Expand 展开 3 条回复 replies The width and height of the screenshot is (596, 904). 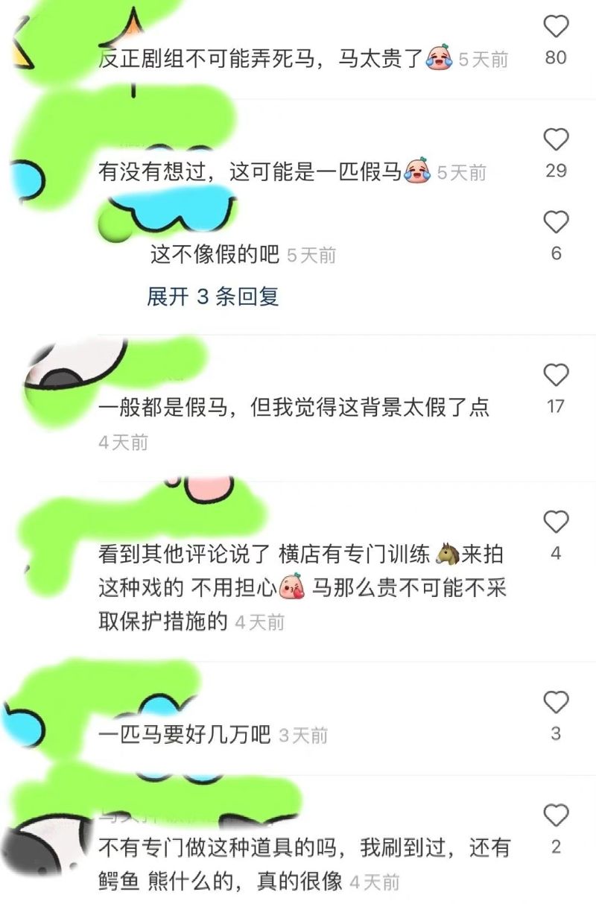point(213,297)
